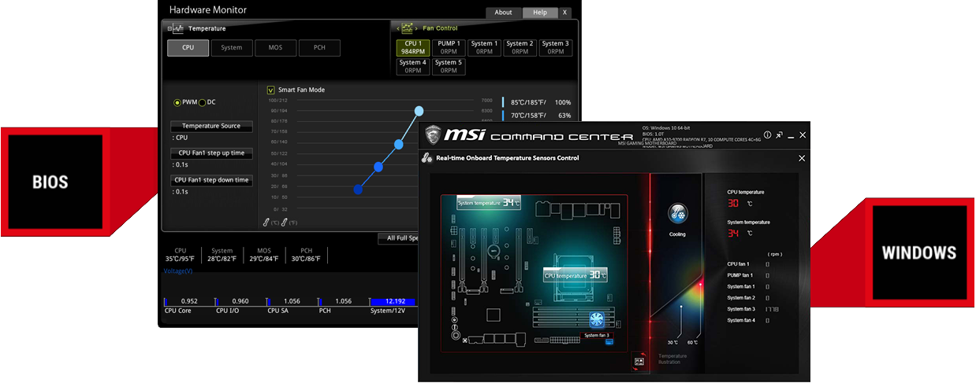This screenshot has height=383, width=976.
Task: Select the DC radio button
Action: pyautogui.click(x=202, y=102)
